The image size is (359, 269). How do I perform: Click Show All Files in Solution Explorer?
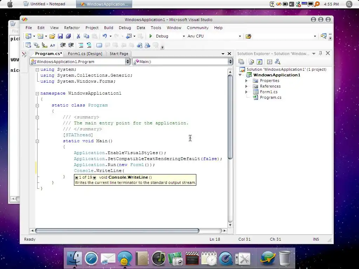click(251, 62)
